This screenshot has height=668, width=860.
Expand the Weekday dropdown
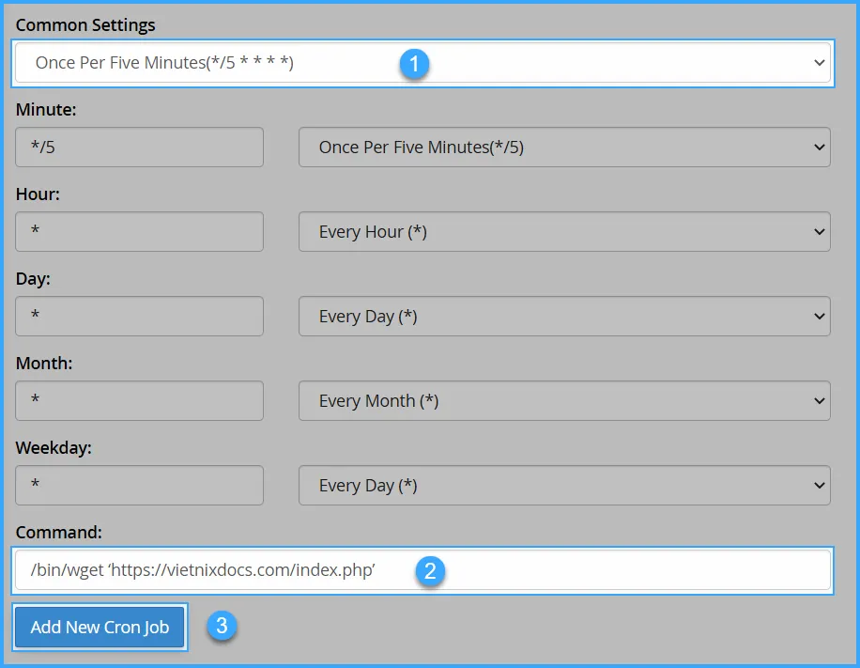pos(563,485)
